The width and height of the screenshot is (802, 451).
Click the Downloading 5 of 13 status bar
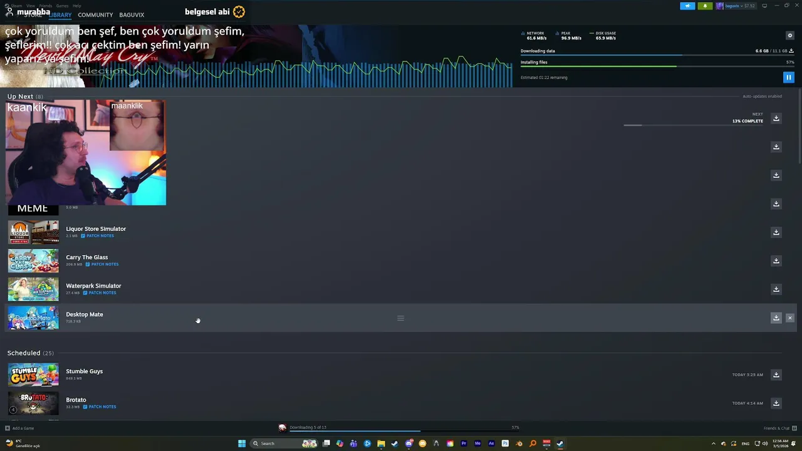[x=398, y=428]
